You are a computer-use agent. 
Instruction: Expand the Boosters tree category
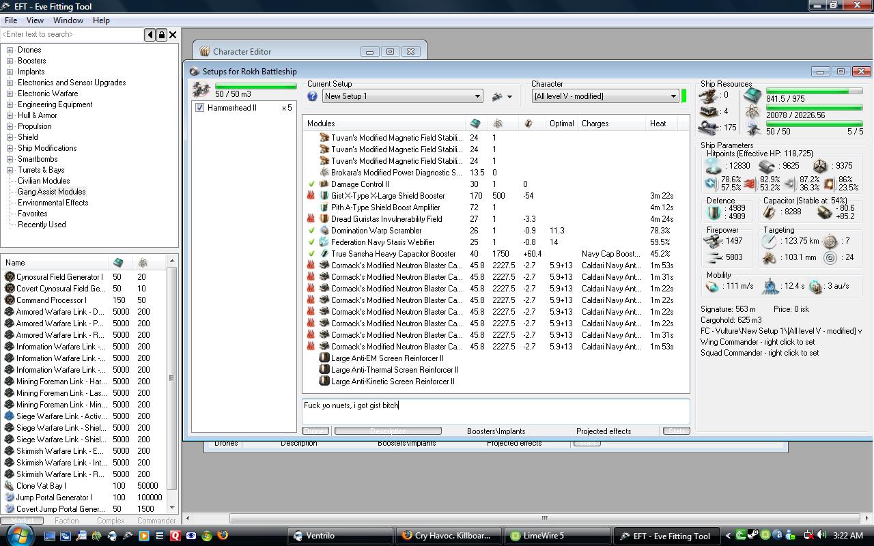(x=10, y=61)
